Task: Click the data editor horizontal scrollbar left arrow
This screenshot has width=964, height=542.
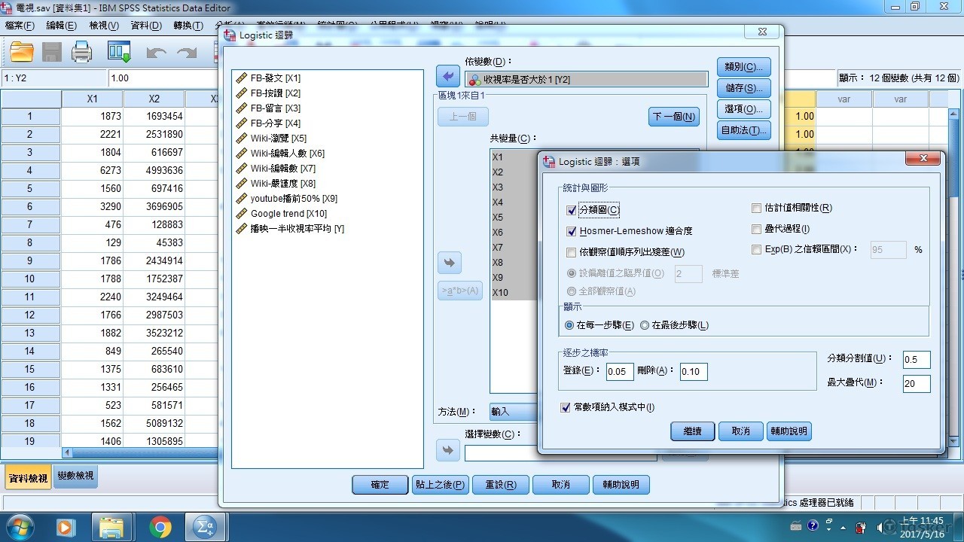Action: 68,452
